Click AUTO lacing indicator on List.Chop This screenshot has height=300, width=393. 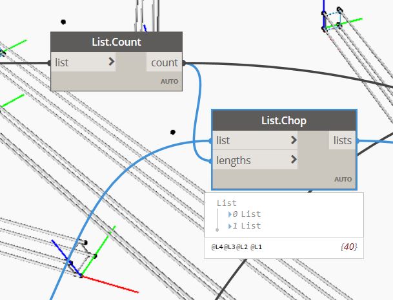coord(343,179)
